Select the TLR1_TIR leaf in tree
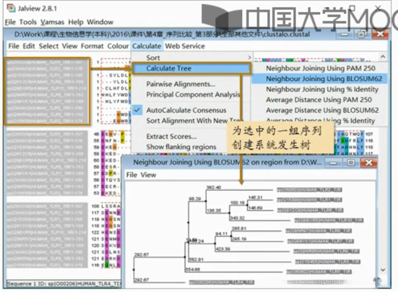398x292 pixels. 309,200
